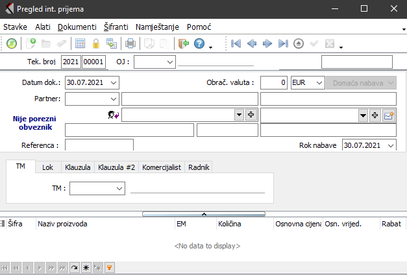The image size is (407, 275).
Task: Click the Naziv proizvoda column header
Action: point(62,224)
